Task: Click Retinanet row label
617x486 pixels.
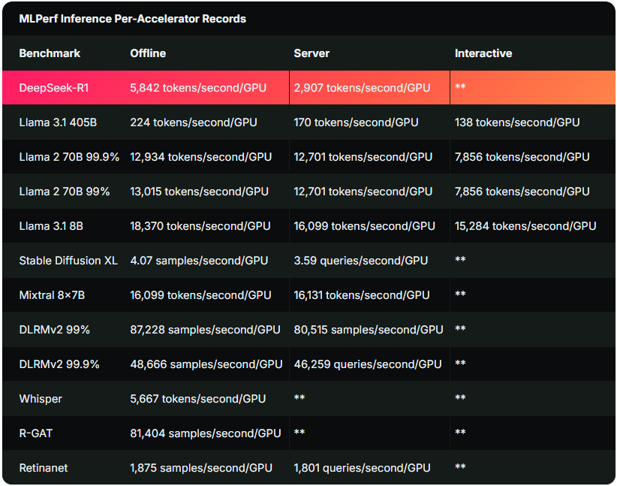Action: (x=44, y=468)
